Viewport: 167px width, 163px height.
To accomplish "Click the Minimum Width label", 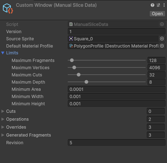I will 28,97.
